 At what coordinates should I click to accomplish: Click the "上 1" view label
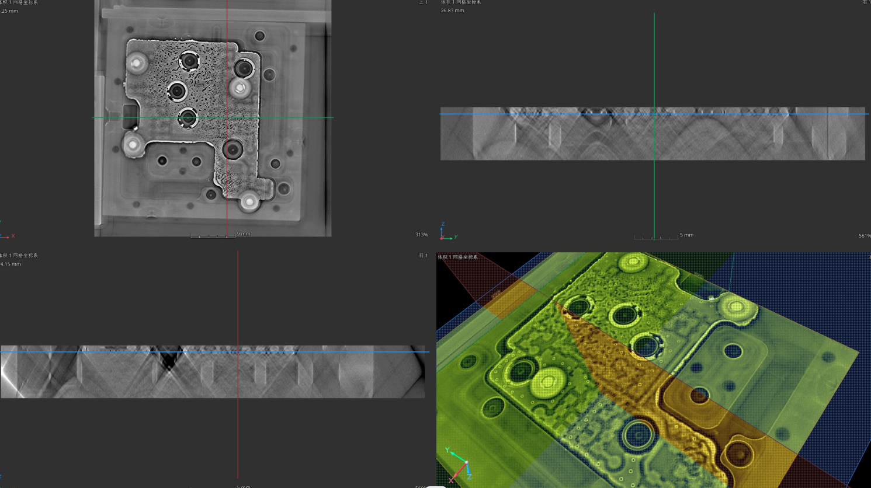[x=424, y=2]
